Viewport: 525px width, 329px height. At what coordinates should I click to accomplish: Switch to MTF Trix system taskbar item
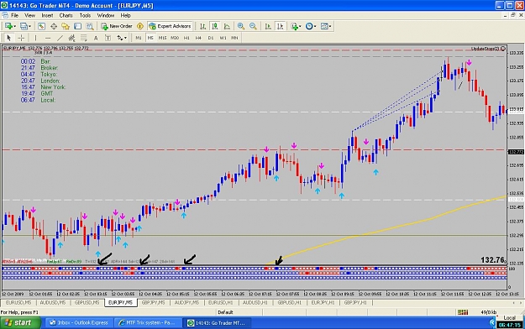pyautogui.click(x=149, y=322)
